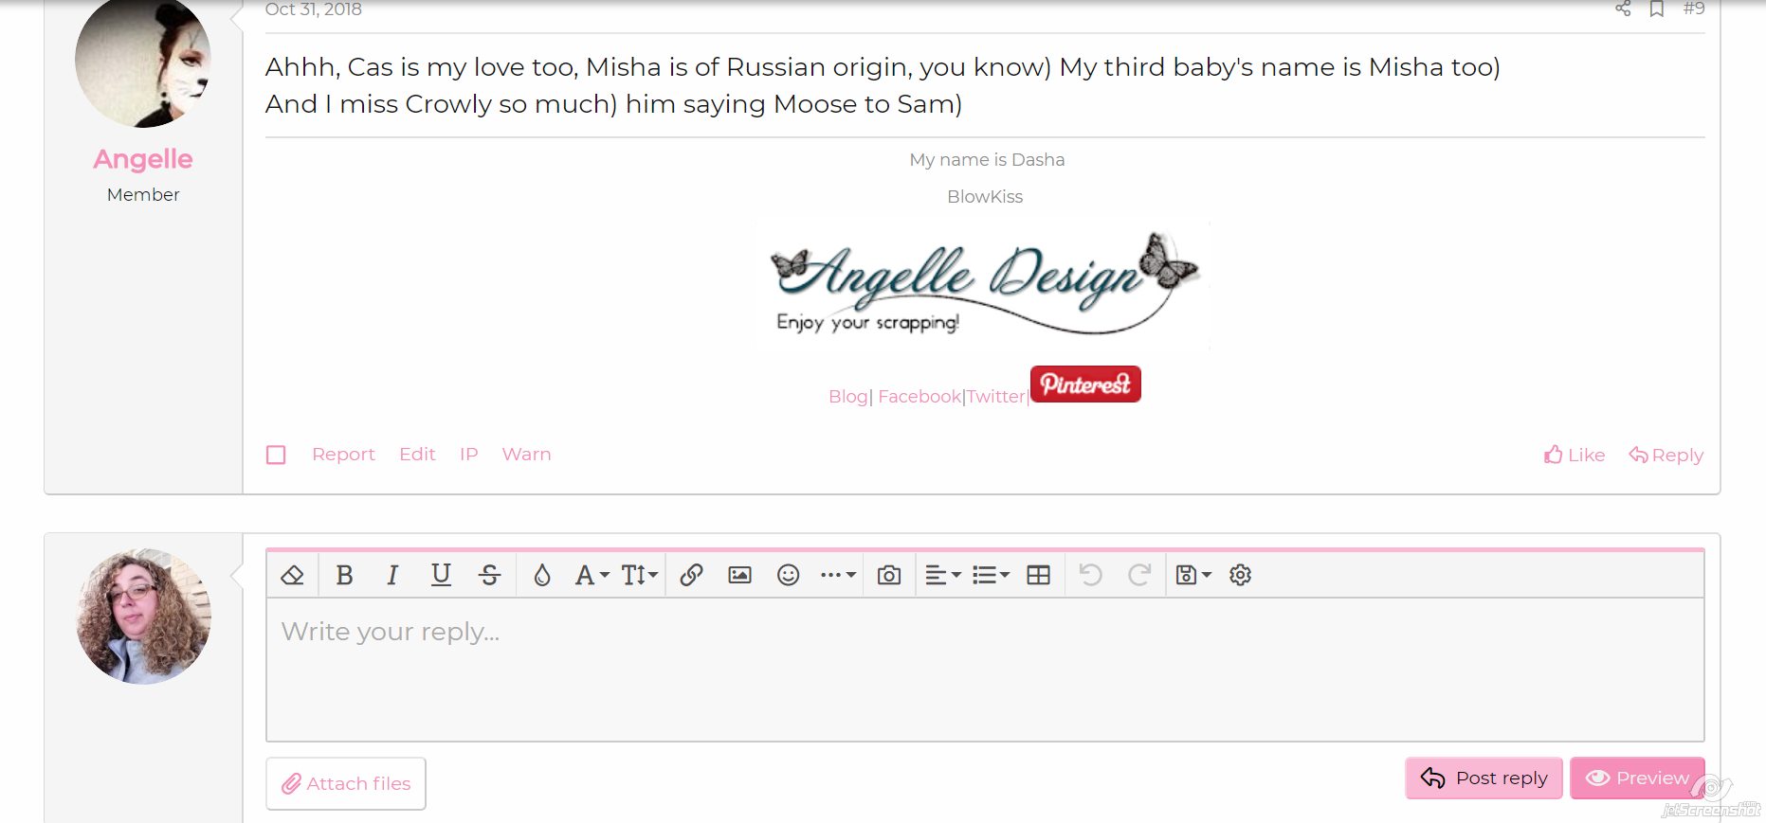This screenshot has width=1766, height=823.
Task: Toggle strikethrough formatting
Action: coord(489,575)
